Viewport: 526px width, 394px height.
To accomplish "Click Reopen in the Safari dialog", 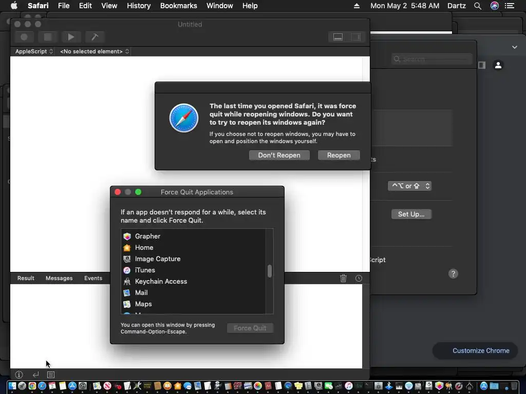I will coord(339,155).
